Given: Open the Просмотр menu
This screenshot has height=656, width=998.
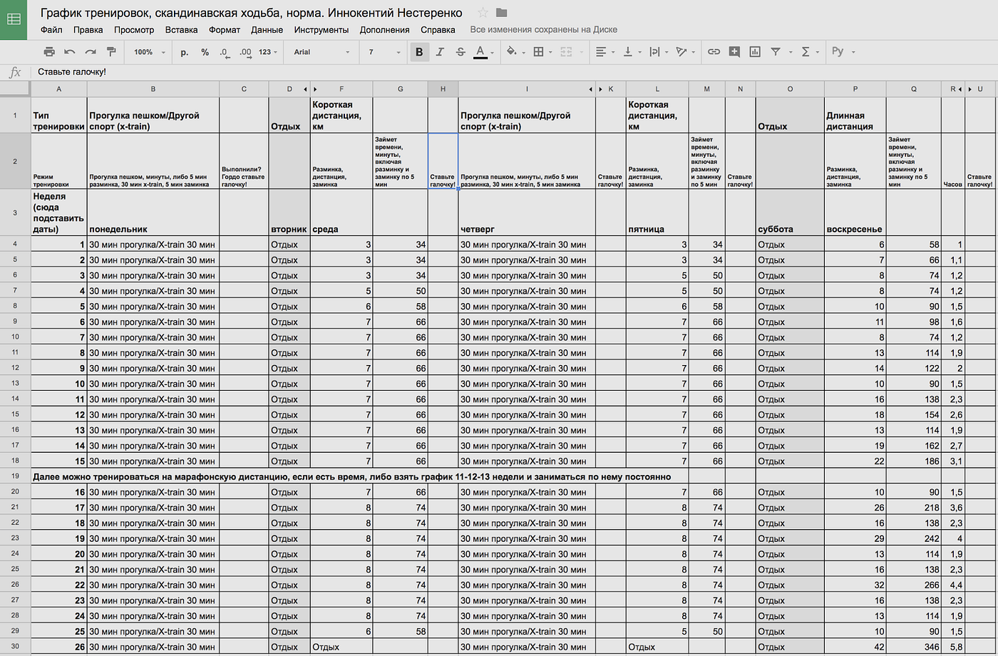Looking at the screenshot, I should coord(134,30).
